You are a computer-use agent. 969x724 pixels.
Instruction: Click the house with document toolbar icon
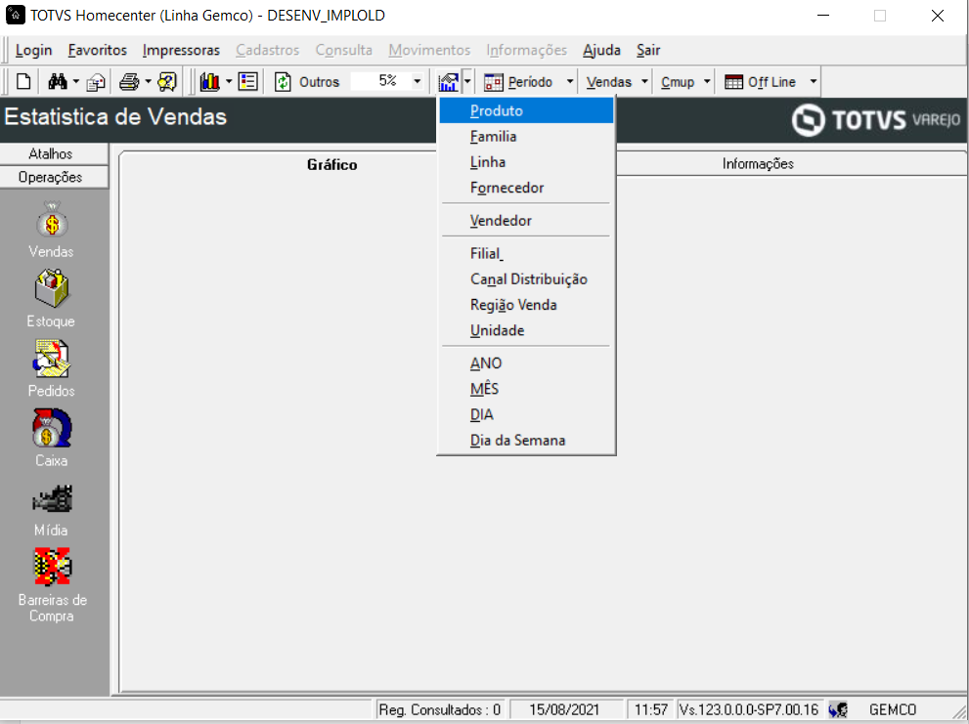tap(96, 82)
